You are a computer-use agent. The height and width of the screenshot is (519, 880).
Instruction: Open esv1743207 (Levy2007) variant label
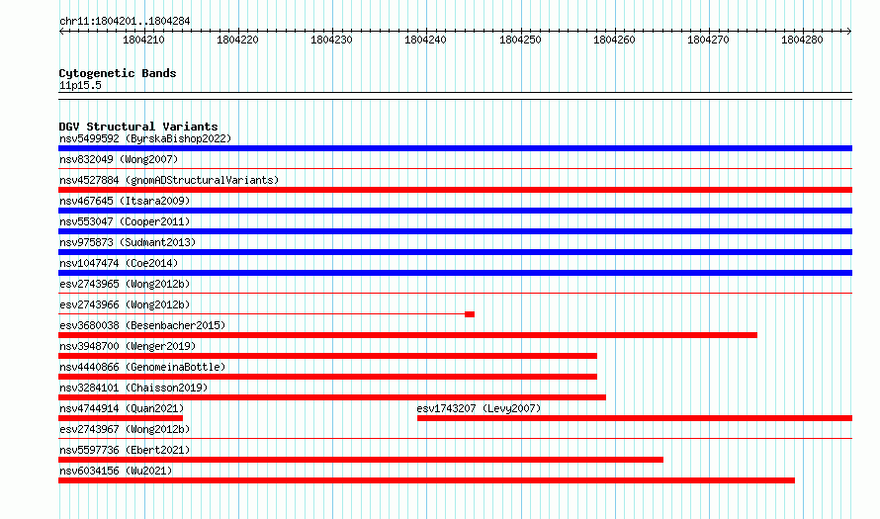click(x=479, y=408)
